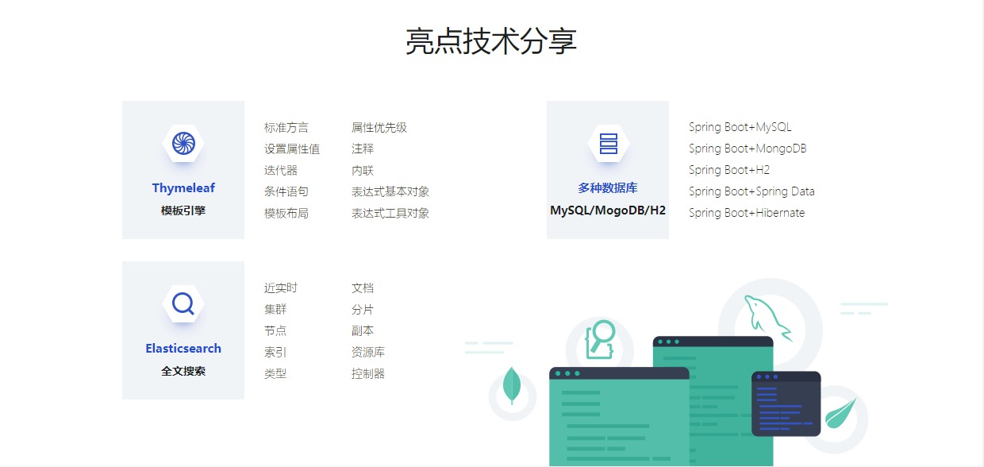Viewport: 984px width, 467px height.
Task: Click the dark code window illustration
Action: tap(786, 403)
